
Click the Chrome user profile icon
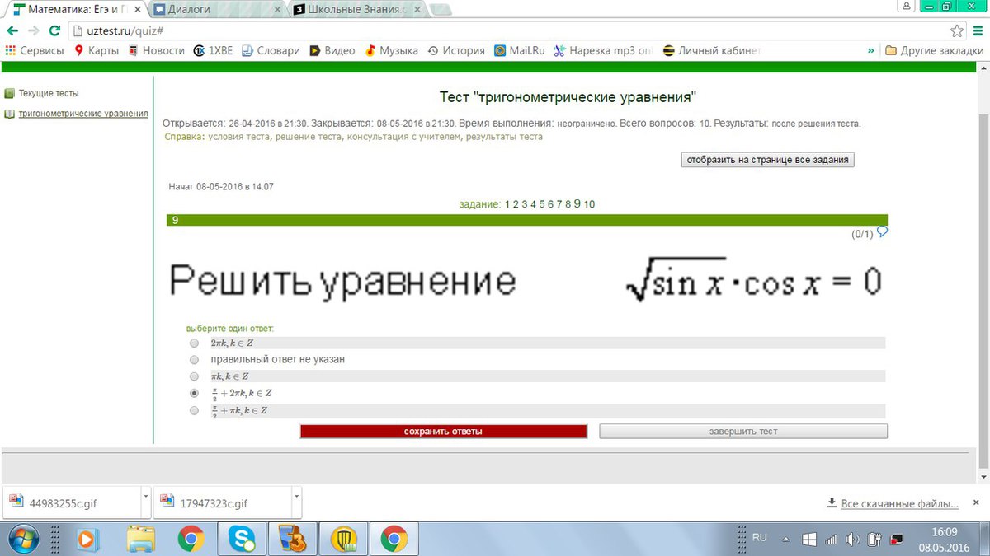pyautogui.click(x=907, y=7)
